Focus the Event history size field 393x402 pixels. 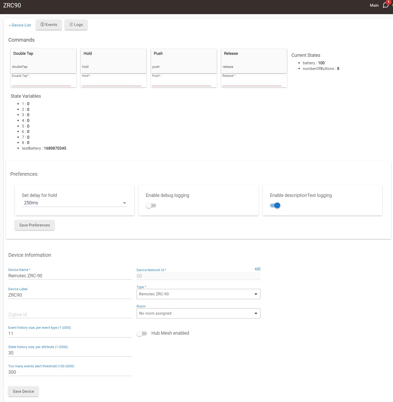point(70,334)
